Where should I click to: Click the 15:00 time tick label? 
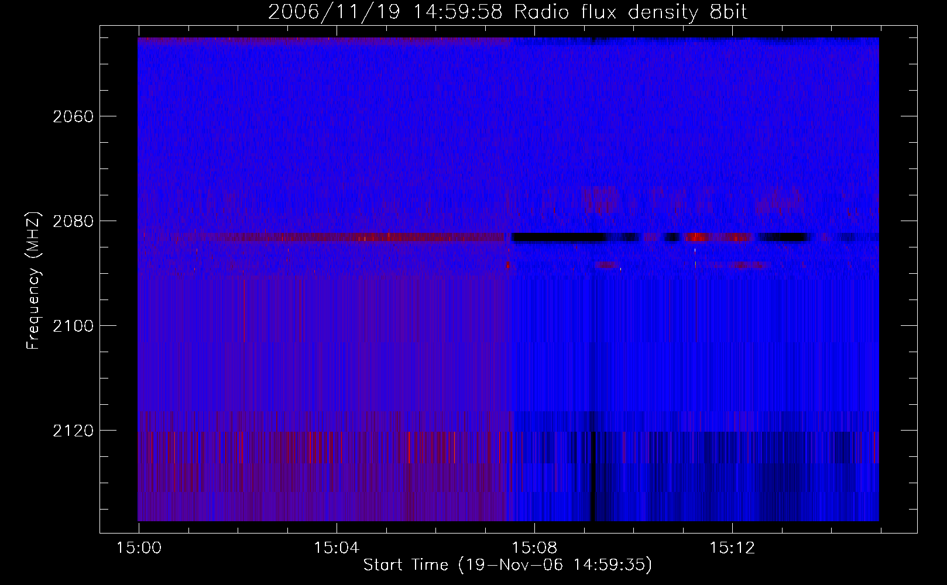click(x=139, y=548)
